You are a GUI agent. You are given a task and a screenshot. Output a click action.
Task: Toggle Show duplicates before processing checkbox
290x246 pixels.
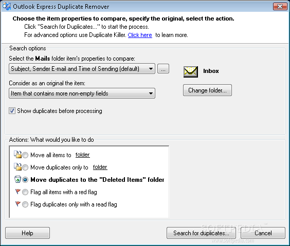pyautogui.click(x=12, y=111)
